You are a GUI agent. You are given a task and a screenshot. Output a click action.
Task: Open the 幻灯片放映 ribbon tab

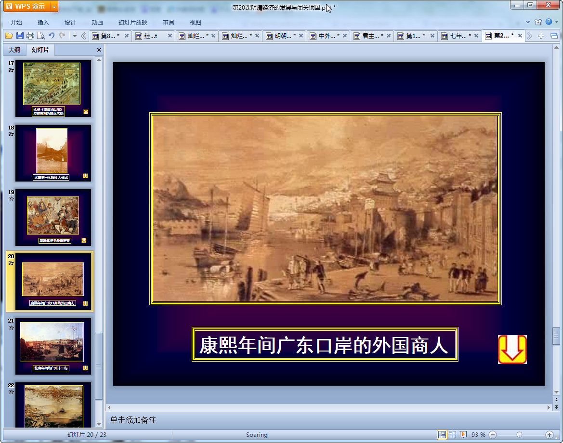[x=133, y=22]
